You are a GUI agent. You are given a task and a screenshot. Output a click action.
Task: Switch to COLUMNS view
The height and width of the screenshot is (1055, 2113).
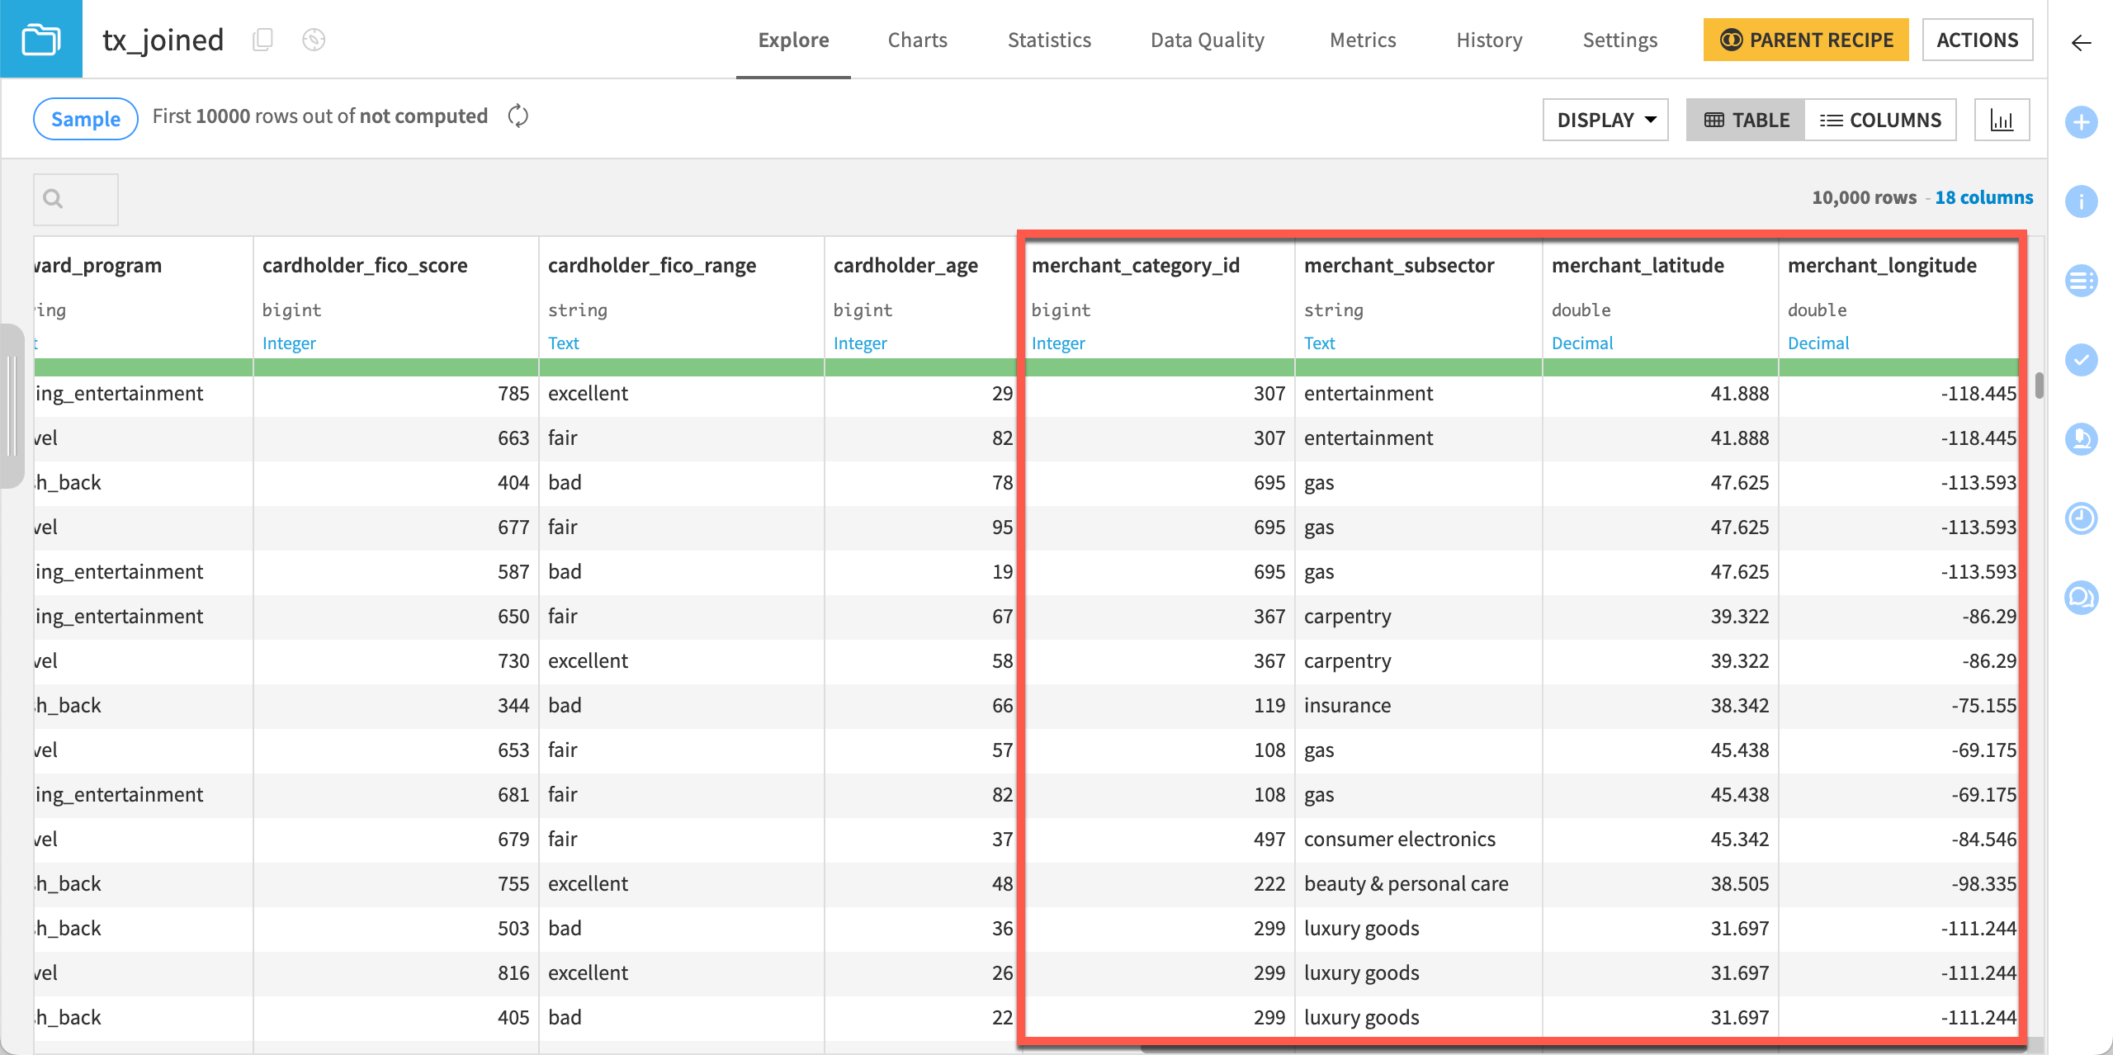1882,119
